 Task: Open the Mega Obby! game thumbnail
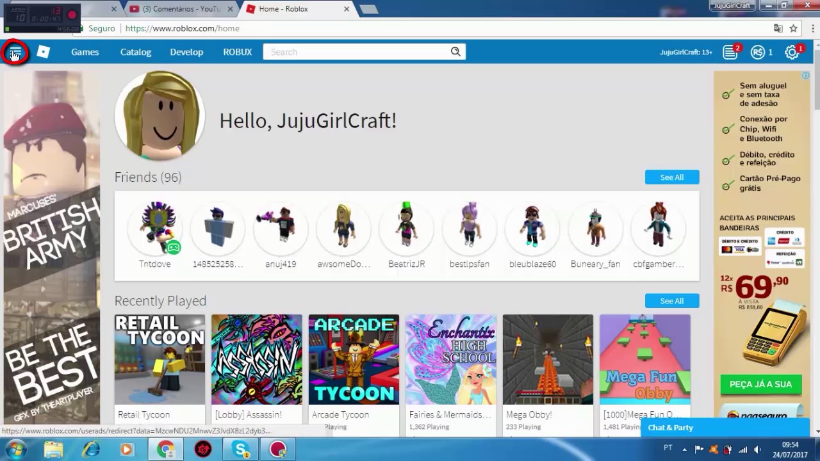click(548, 359)
